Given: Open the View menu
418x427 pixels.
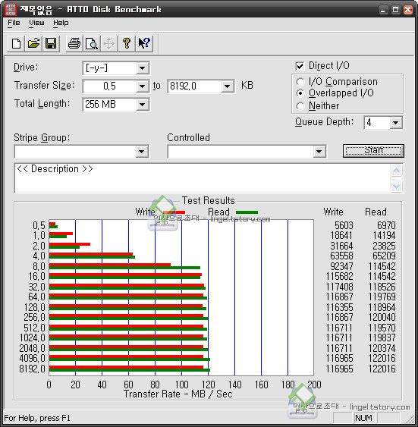Looking at the screenshot, I should pyautogui.click(x=36, y=23).
